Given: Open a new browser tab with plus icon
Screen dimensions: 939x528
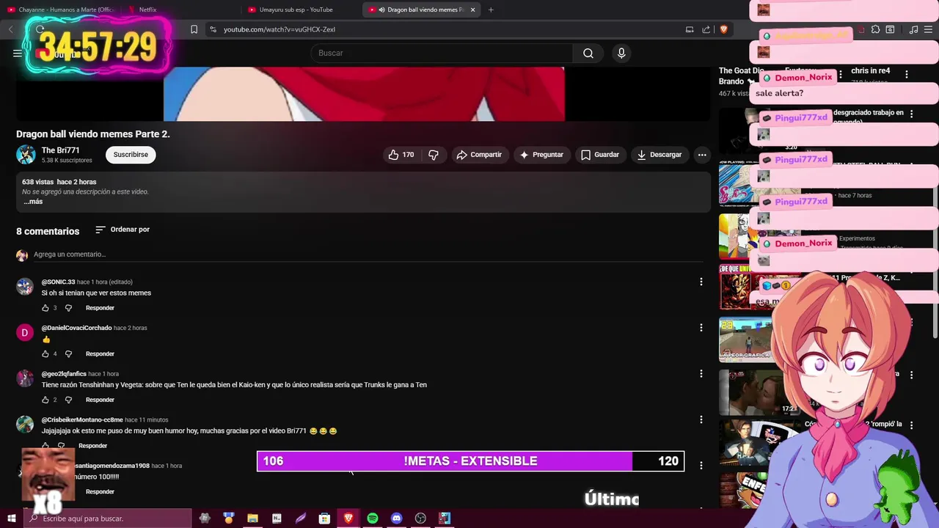Looking at the screenshot, I should [491, 10].
